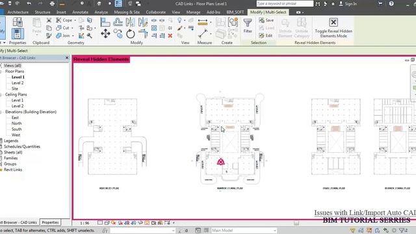The height and width of the screenshot is (234, 416).
Task: Click the Filter funnel icon
Action: pos(248,23)
